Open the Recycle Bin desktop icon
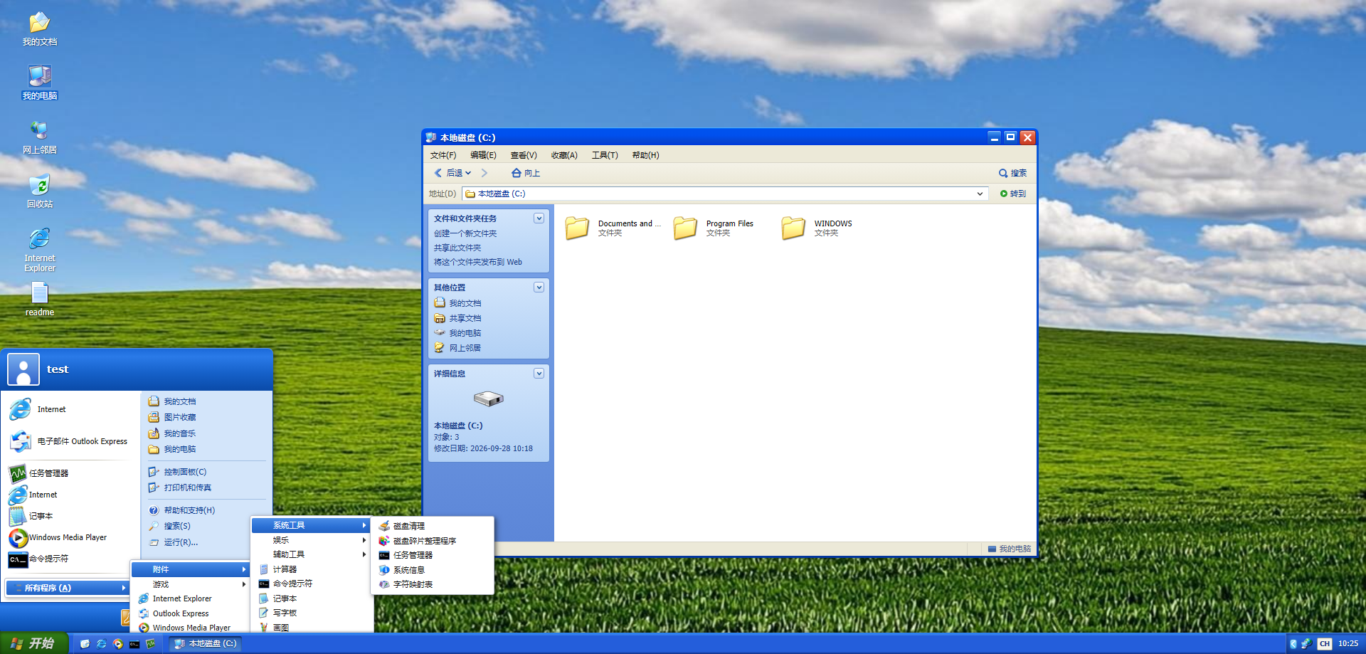 click(x=40, y=191)
